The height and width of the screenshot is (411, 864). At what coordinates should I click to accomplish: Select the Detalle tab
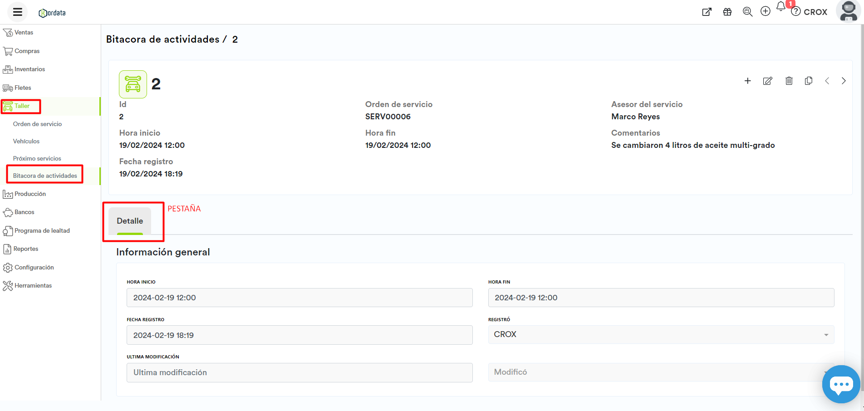(x=130, y=221)
